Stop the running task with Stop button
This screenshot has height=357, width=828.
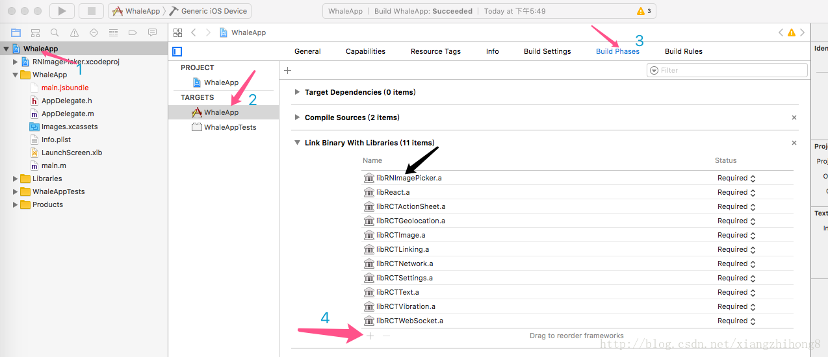92,11
